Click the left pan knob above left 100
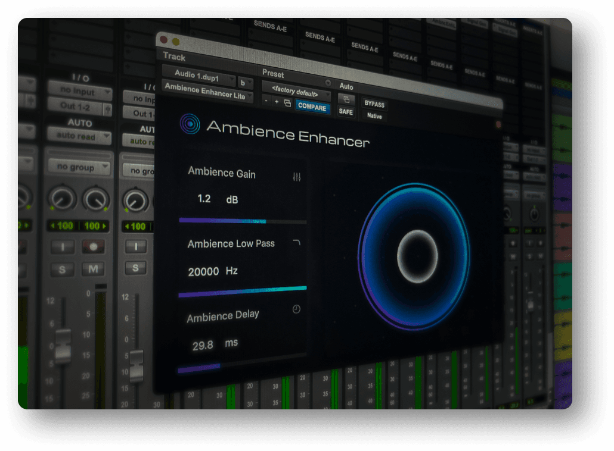This screenshot has height=451, width=614. (62, 199)
